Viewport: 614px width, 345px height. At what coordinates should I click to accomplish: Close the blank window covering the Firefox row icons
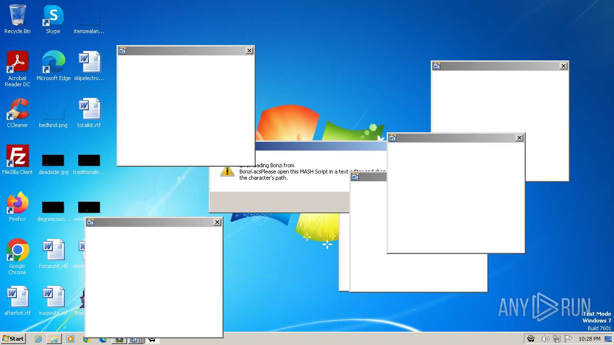click(217, 222)
